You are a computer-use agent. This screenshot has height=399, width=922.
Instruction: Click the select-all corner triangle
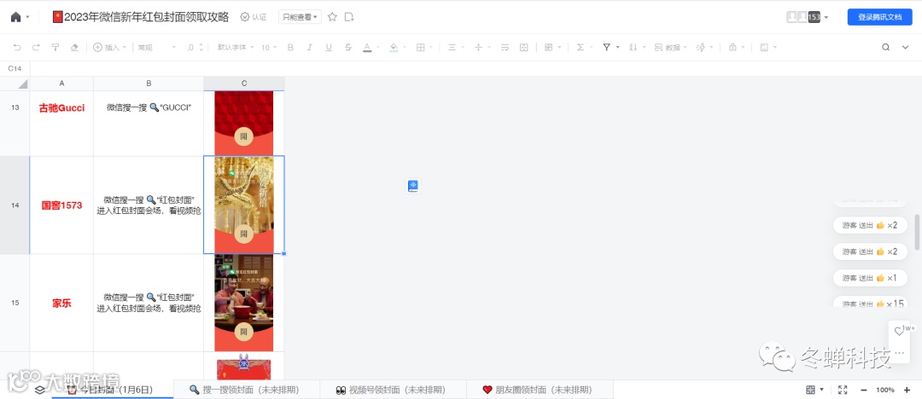coord(23,84)
